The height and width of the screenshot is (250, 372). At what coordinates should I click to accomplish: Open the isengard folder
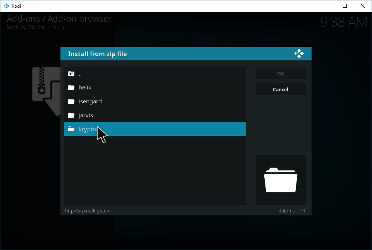tap(155, 101)
